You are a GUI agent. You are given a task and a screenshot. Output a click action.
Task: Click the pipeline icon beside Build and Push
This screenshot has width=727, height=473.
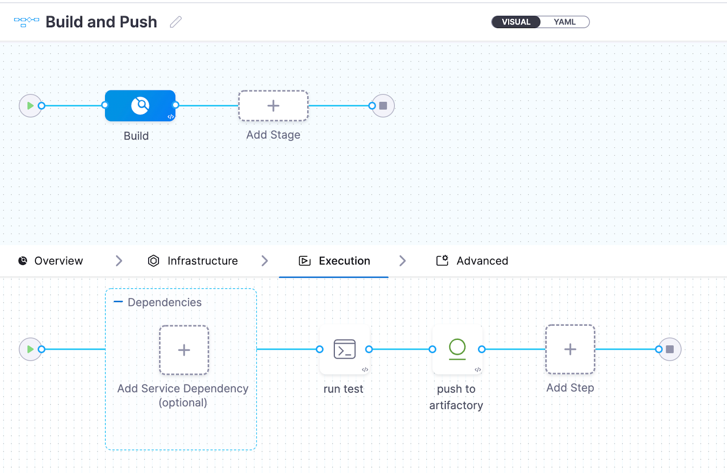coord(26,22)
